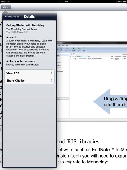Tap the author 'The Mendeley Support Team'

coord(21,29)
